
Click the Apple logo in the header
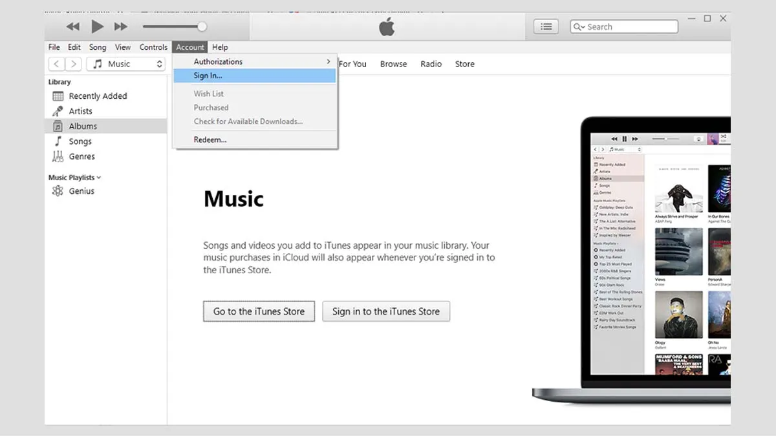387,26
